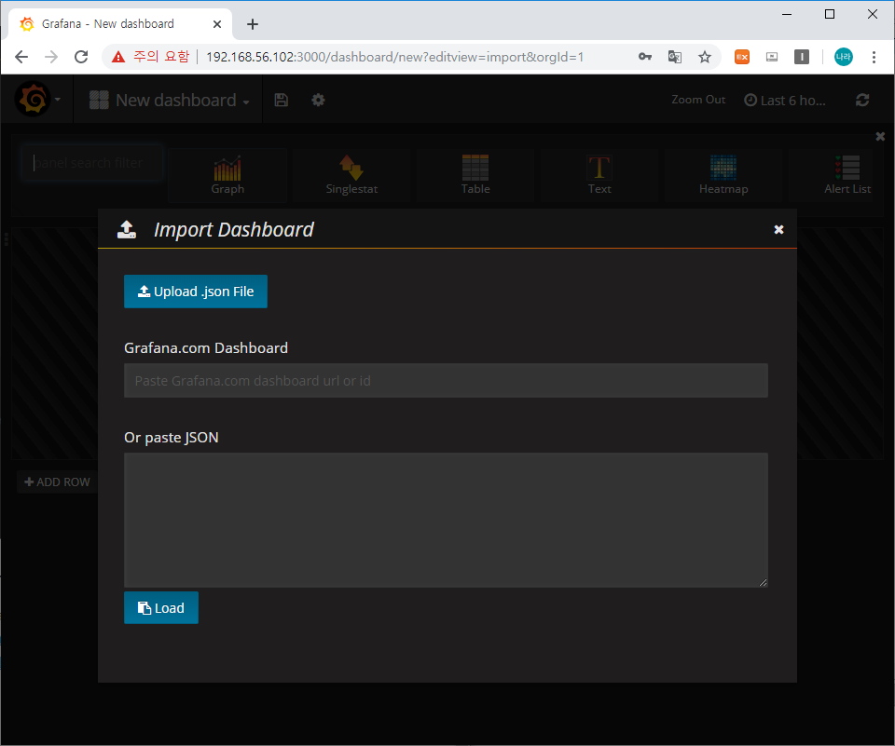Click the Load button
The width and height of the screenshot is (895, 746).
(x=161, y=607)
